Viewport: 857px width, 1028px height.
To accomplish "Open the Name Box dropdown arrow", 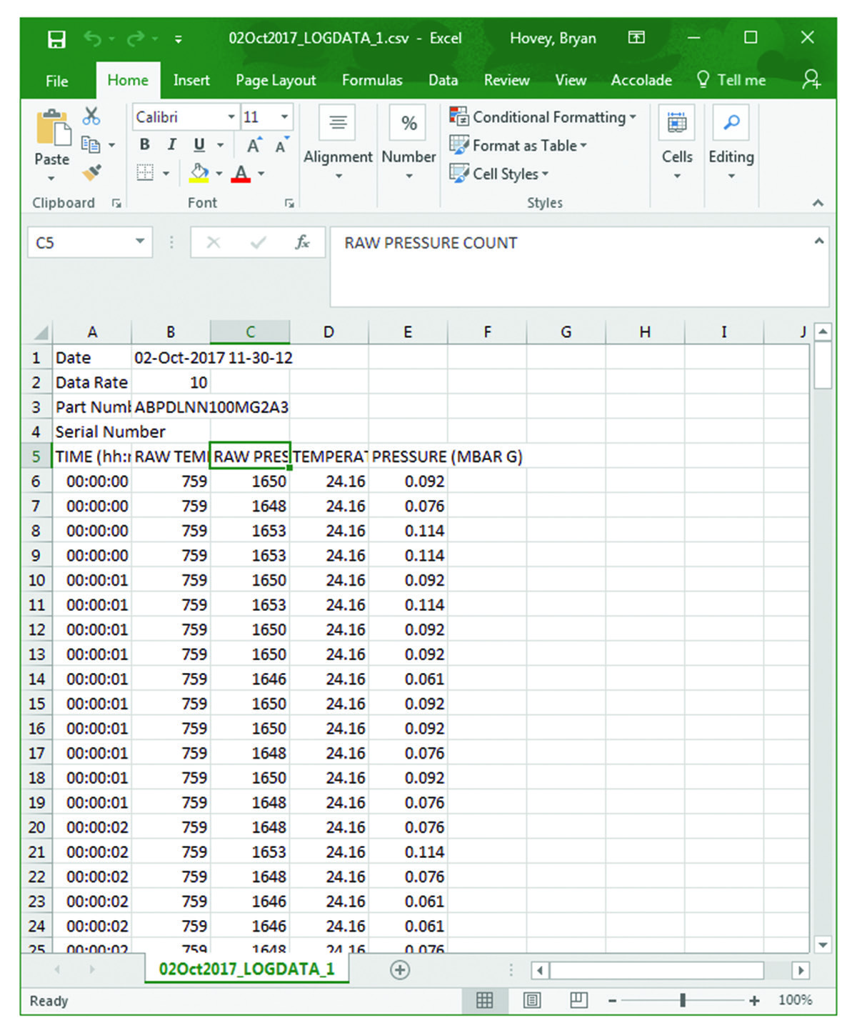I will (x=140, y=242).
